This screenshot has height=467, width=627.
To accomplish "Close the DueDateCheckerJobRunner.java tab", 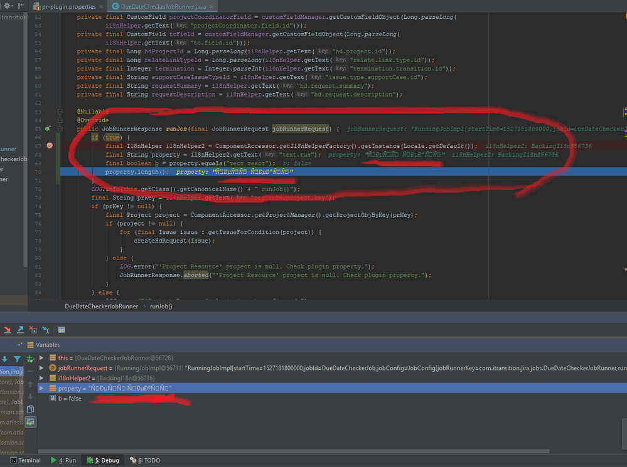I will click(212, 6).
